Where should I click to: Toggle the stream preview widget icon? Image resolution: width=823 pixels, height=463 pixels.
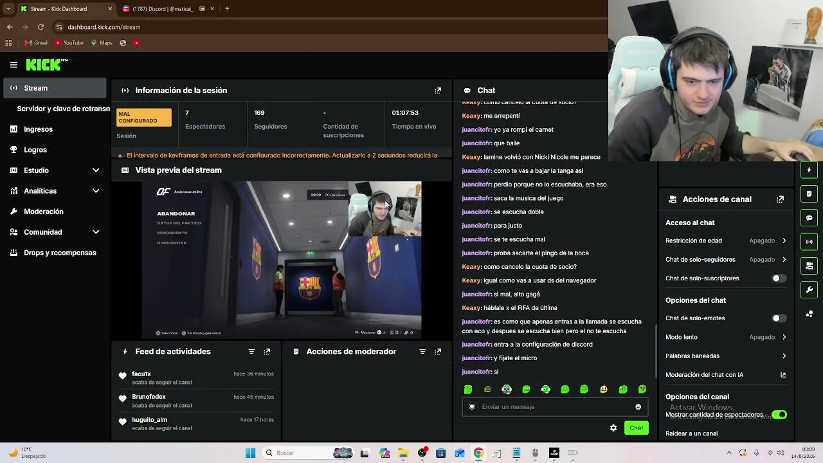coord(809,266)
